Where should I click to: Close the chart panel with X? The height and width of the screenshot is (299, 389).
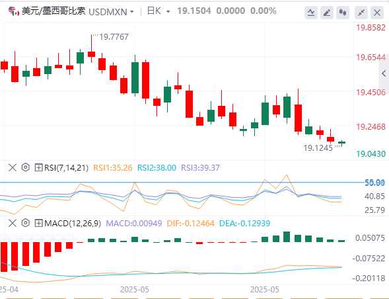point(377,13)
